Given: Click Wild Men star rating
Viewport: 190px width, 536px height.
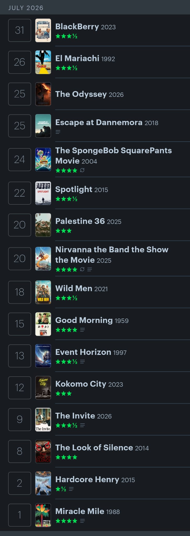Looking at the screenshot, I should pos(66,298).
